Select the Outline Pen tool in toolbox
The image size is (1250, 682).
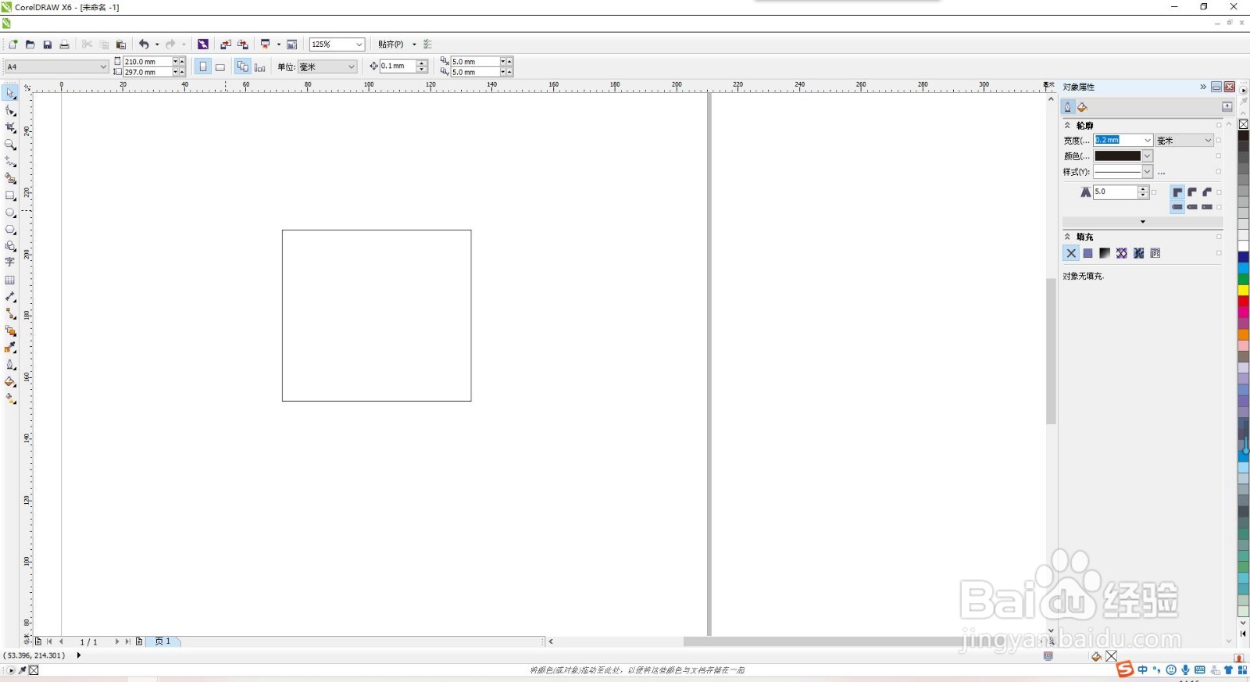click(x=10, y=365)
